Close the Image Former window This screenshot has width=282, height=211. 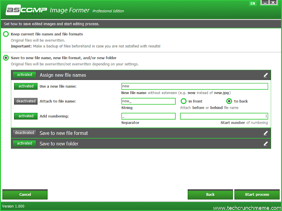click(x=273, y=2)
